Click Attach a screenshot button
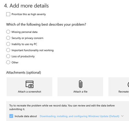Image resolution: width=129 pixels, height=121 pixels. point(29,87)
